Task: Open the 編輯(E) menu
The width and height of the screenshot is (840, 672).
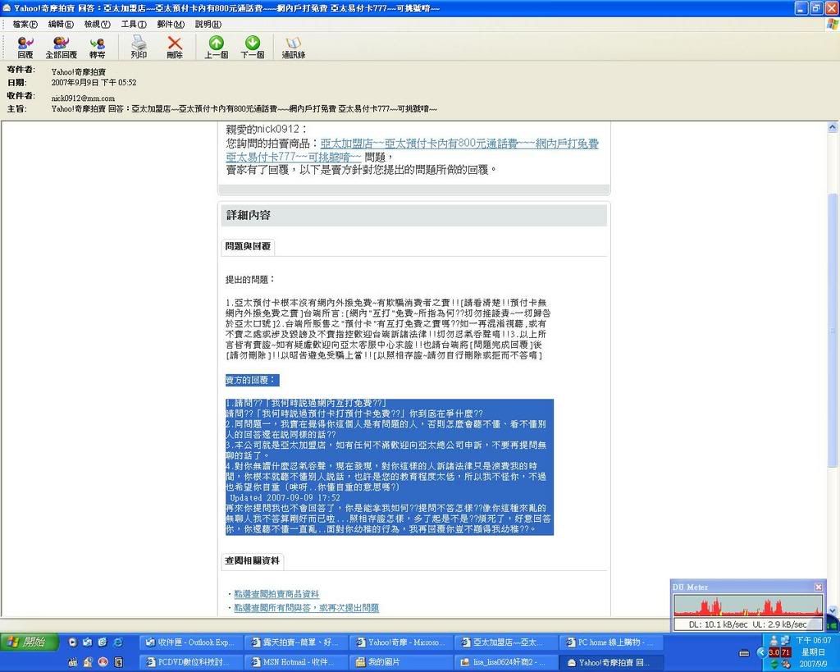Action: coord(61,24)
